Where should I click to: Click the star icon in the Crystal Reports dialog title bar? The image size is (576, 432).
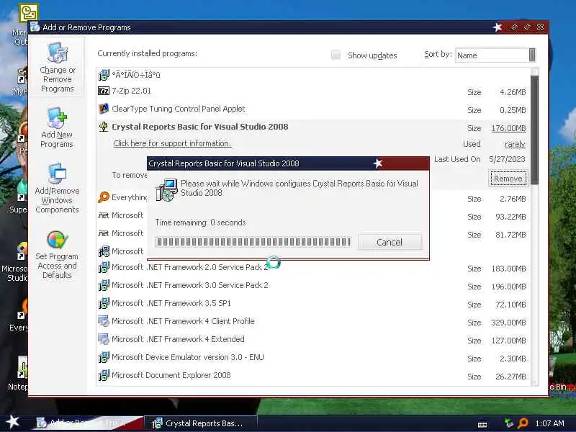tap(377, 163)
